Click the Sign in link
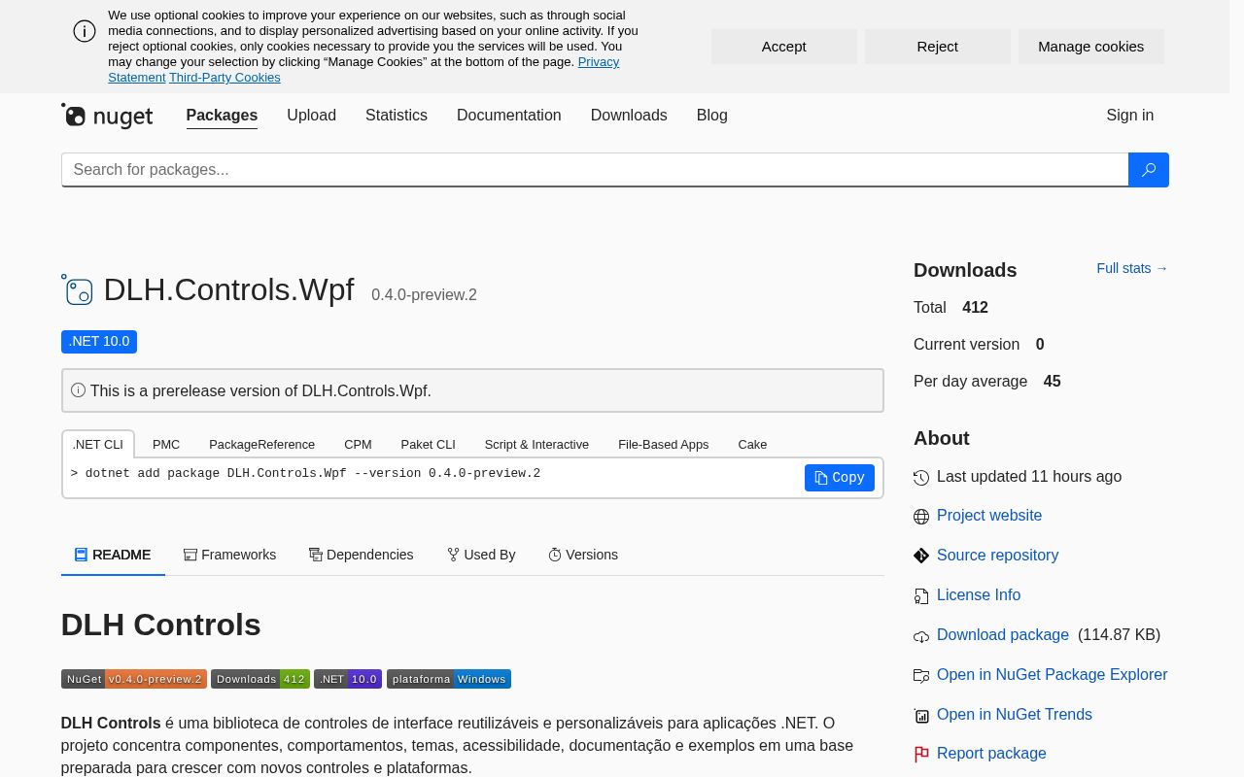1244x777 pixels. click(1130, 116)
